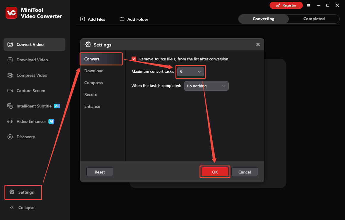Open the Convert Video sidebar section
This screenshot has height=220, width=345.
tap(34, 44)
